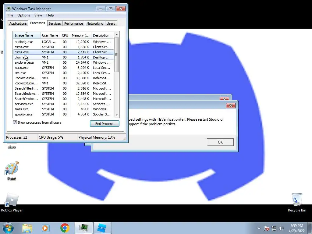Select the SearchFilterH... process row
Screen dimensions: 312x234
tap(63, 88)
